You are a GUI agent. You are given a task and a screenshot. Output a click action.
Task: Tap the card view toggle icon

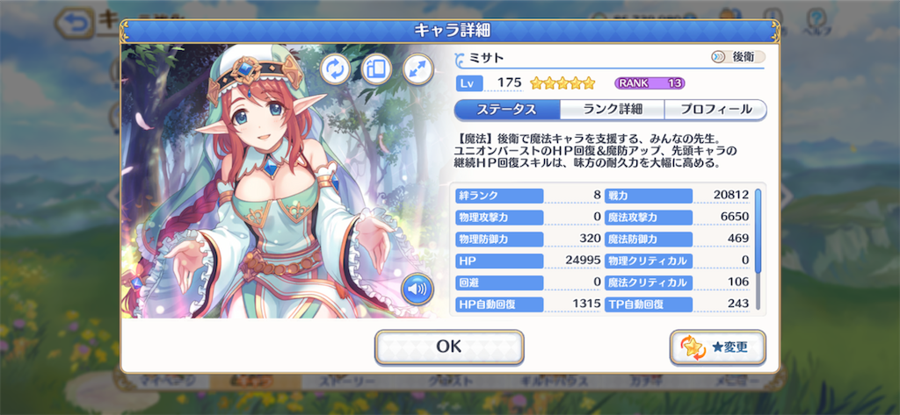coord(376,69)
